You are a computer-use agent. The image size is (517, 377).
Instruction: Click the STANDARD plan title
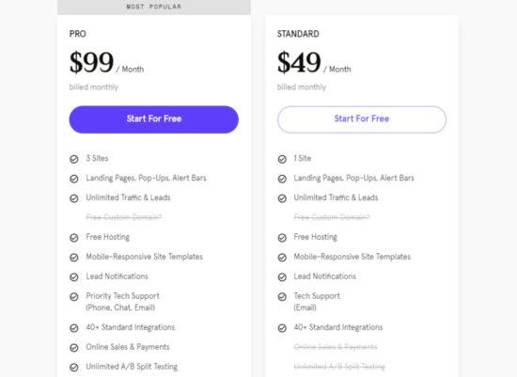(298, 34)
